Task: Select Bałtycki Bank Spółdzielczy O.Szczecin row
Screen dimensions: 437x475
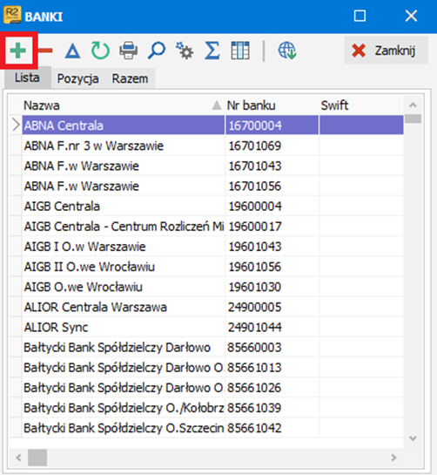Action: point(212,428)
